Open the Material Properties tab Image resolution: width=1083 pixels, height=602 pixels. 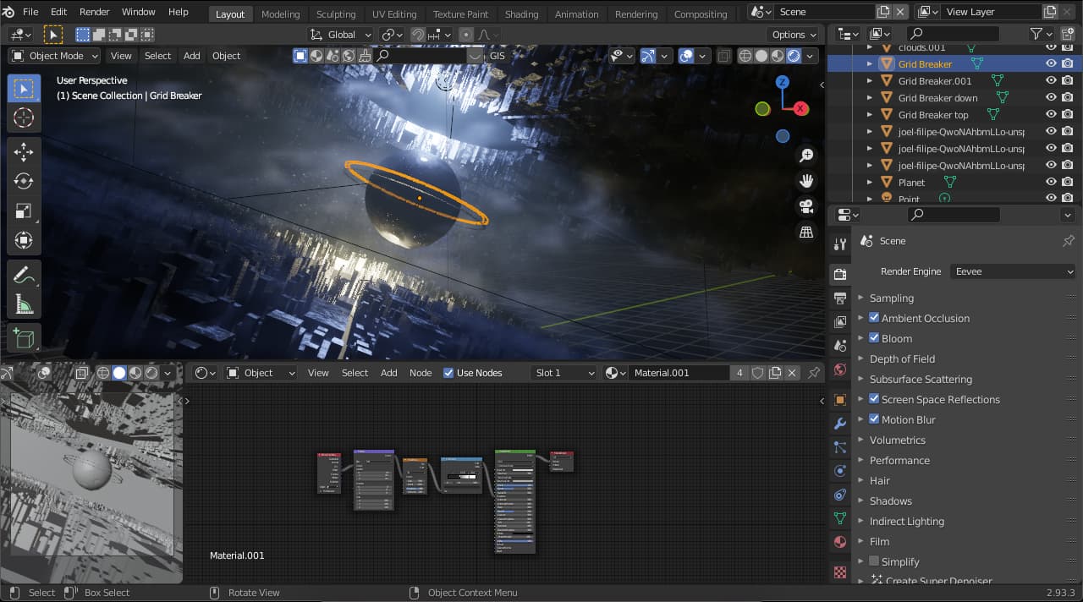[x=839, y=542]
